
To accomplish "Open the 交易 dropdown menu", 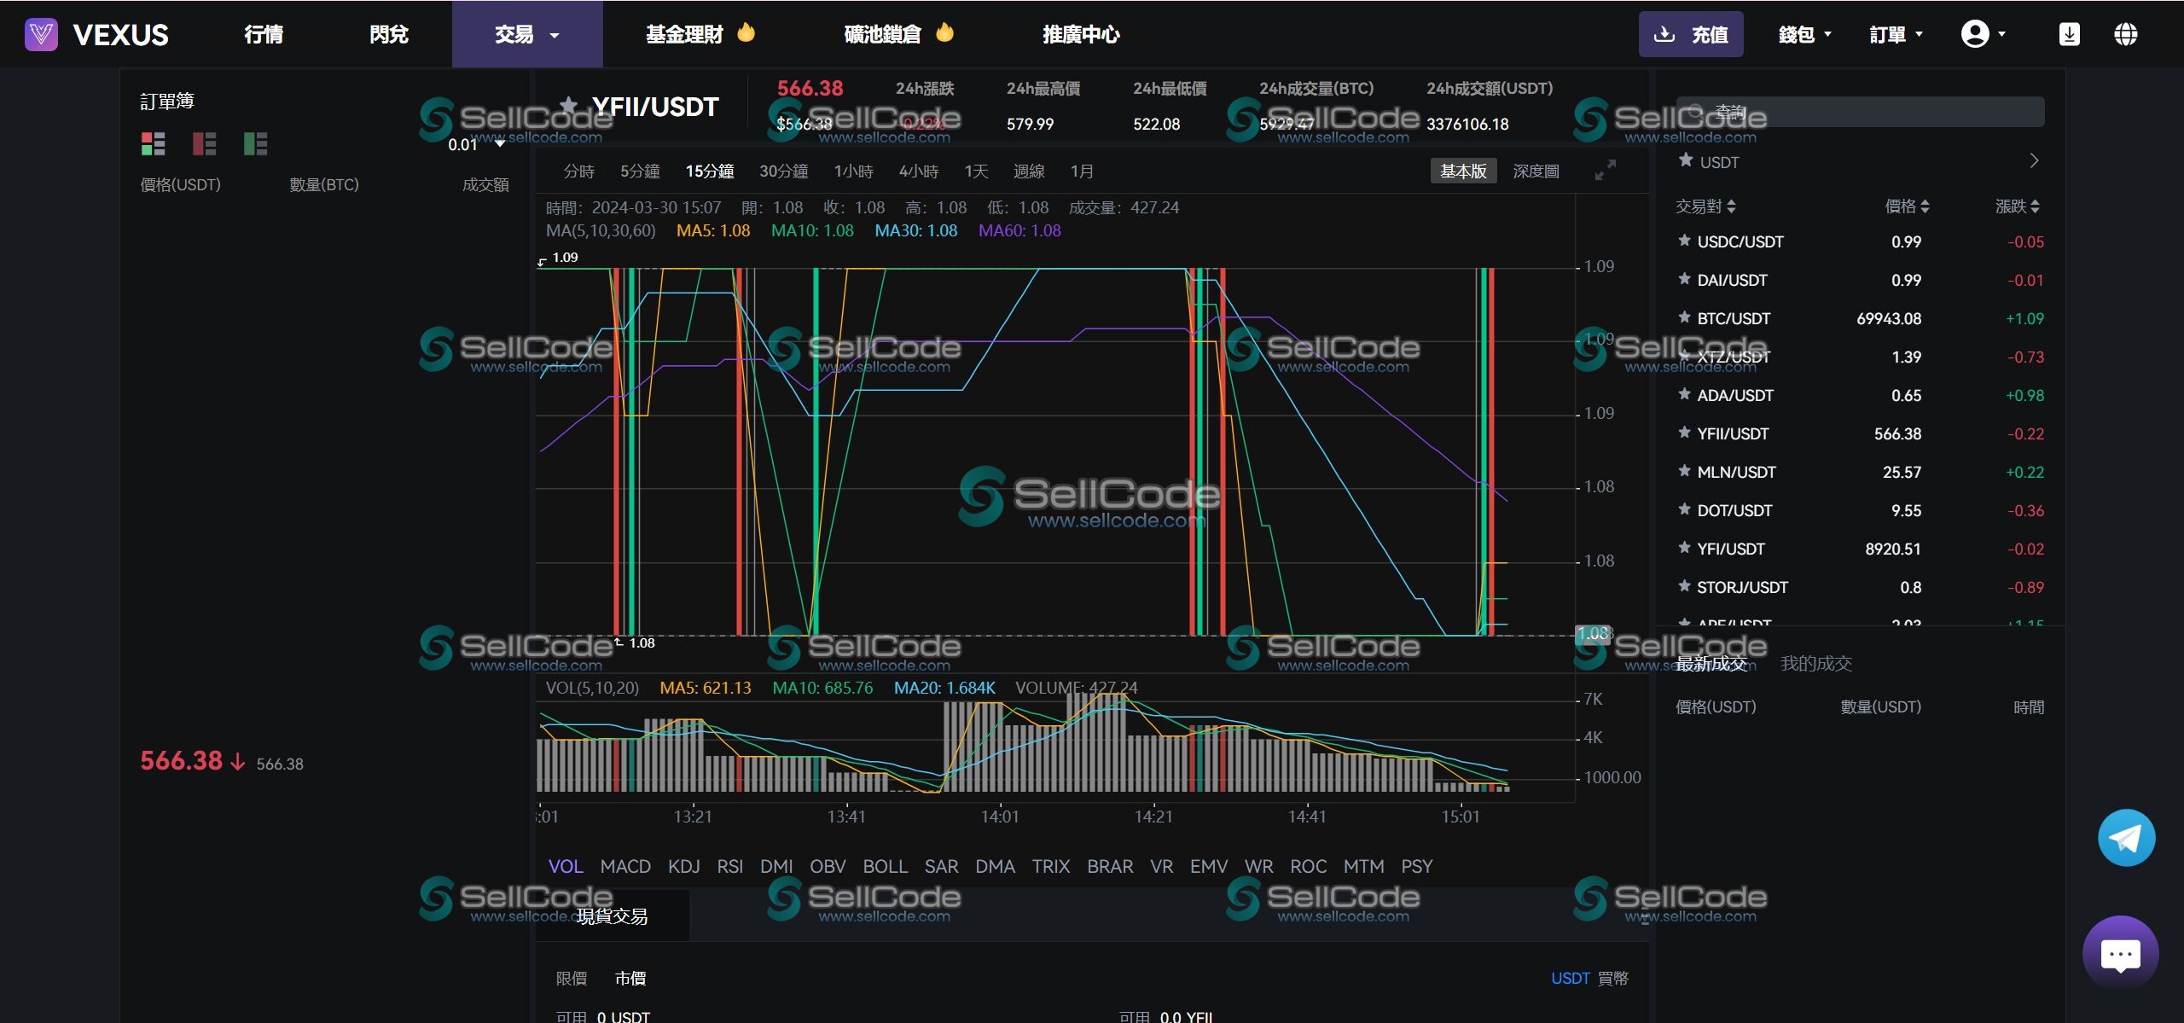I will (x=527, y=34).
